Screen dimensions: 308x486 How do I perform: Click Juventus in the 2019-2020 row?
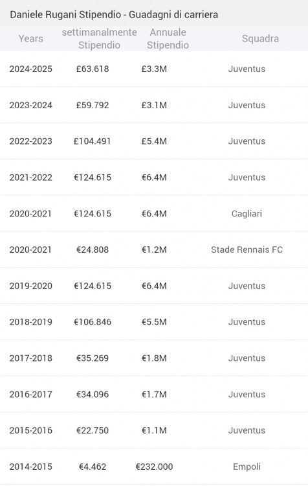(247, 286)
